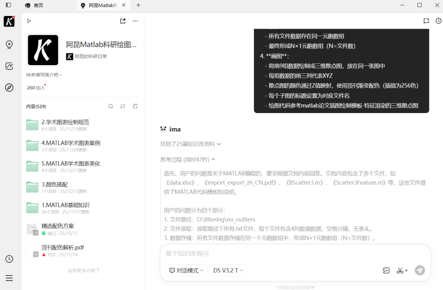
Task: Share the knowledge base via share icon
Action: [x=123, y=21]
